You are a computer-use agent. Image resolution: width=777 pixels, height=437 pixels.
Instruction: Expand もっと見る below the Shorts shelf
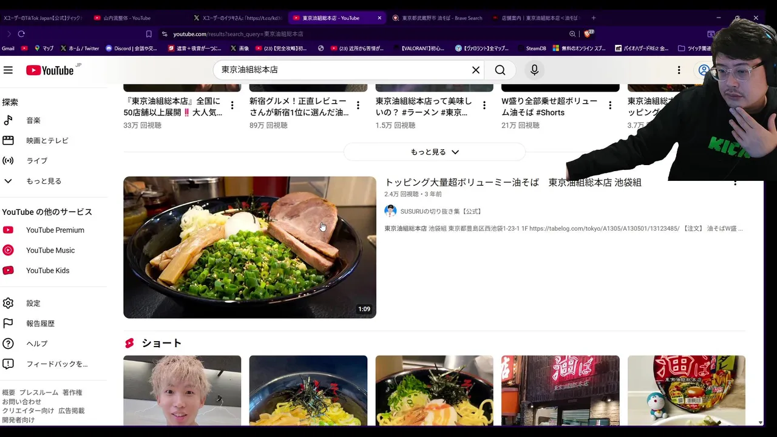point(435,152)
